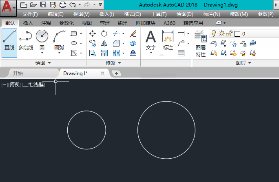Open Layer Properties (图层特性) manager

coord(201,43)
